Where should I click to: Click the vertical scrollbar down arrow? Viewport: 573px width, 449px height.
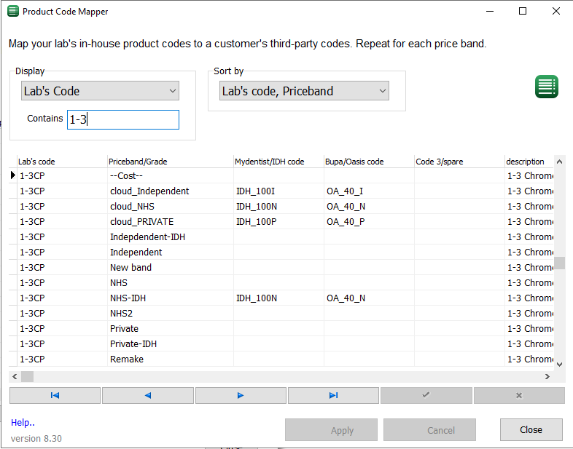click(559, 364)
